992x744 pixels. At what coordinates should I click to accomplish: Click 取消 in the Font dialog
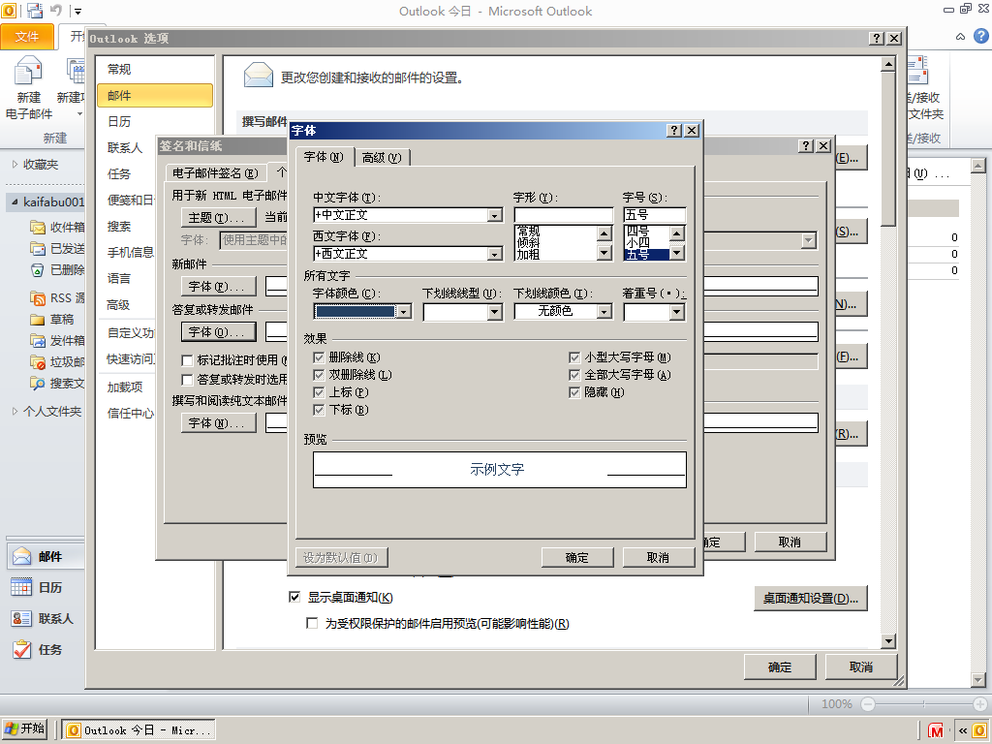658,557
